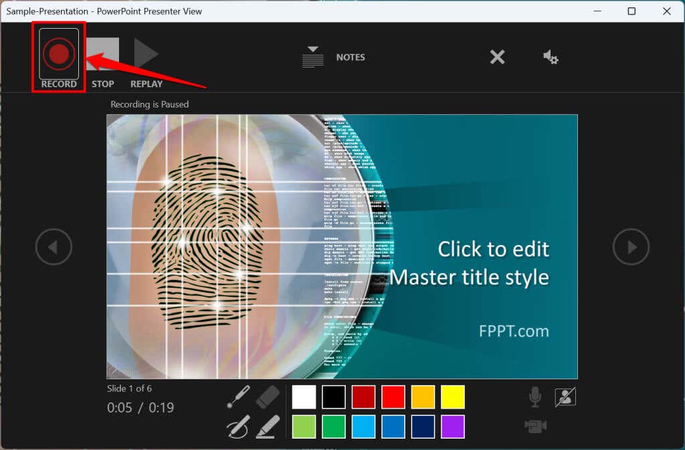Image resolution: width=685 pixels, height=450 pixels.
Task: Go to the previous slide arrow
Action: (54, 247)
